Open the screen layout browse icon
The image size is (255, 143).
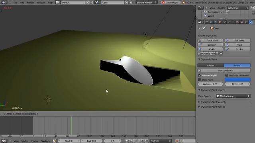point(58,2)
